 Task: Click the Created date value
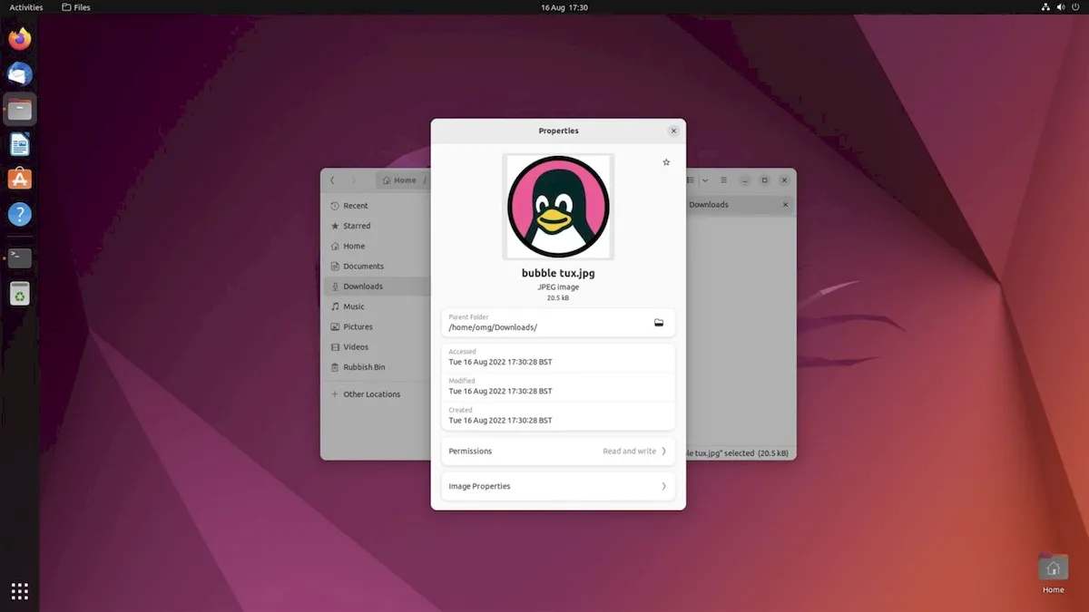click(x=500, y=421)
